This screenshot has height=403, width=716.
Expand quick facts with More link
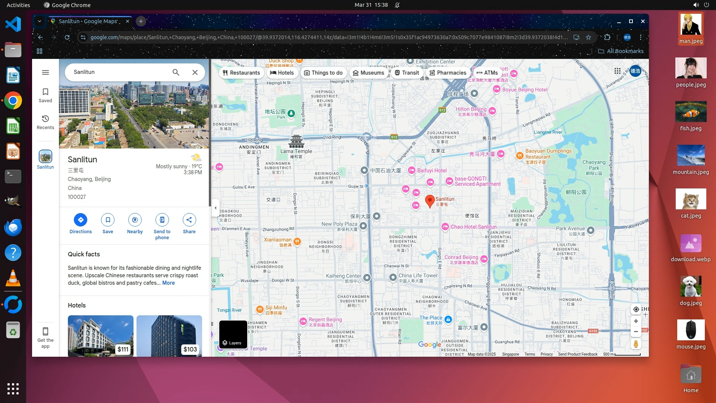[x=168, y=283]
